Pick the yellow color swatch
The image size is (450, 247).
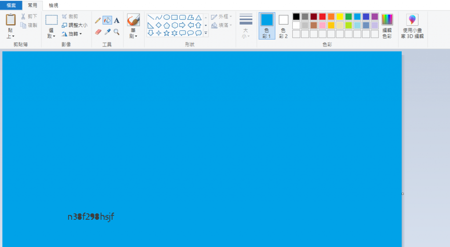point(340,17)
